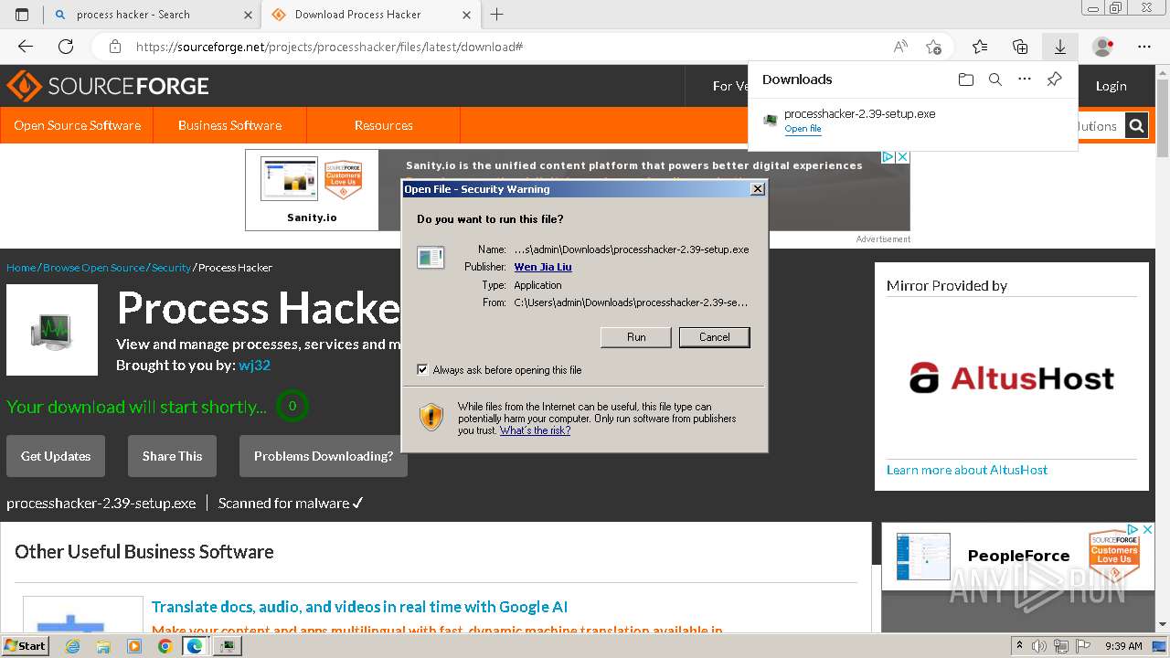Screen dimensions: 1170x658
Task: Click processhacker-2.39-setup.exe in Downloads panel
Action: click(x=859, y=114)
